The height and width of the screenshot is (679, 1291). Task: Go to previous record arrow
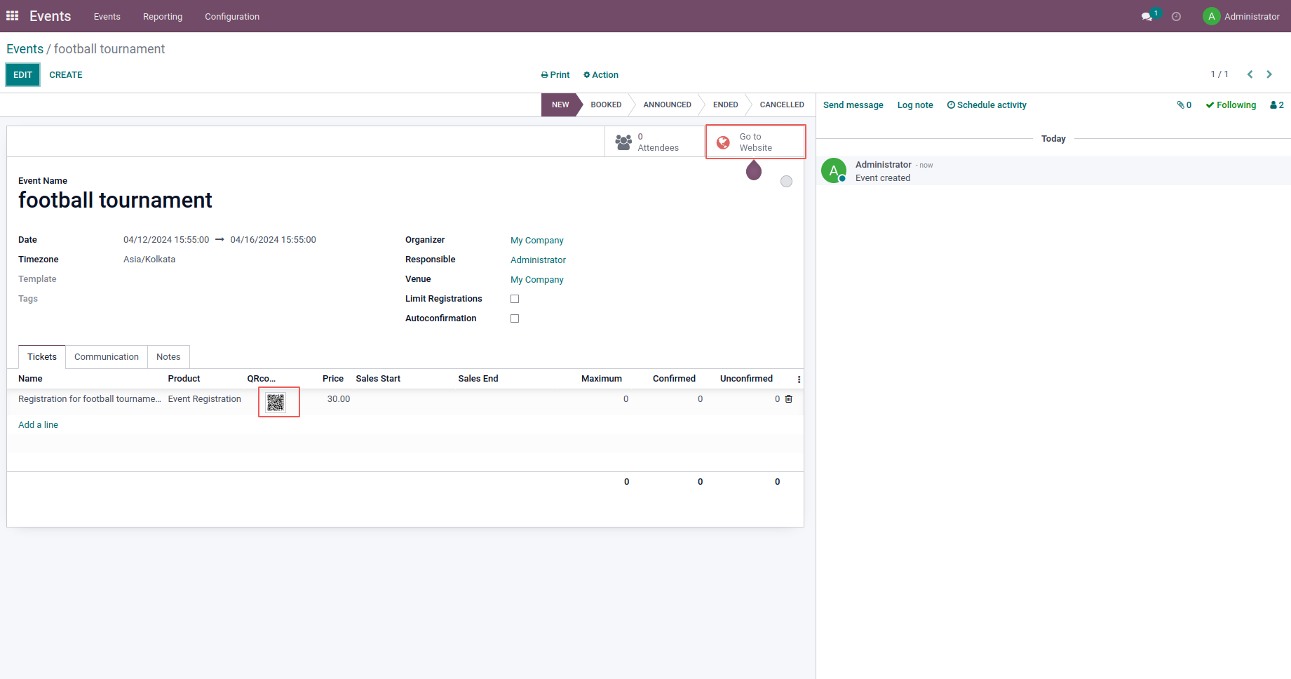click(1250, 74)
